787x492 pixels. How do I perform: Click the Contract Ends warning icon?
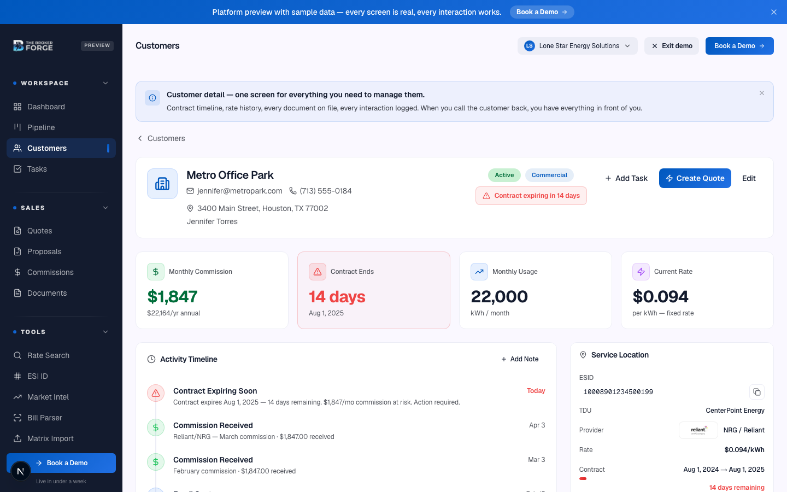pyautogui.click(x=318, y=272)
